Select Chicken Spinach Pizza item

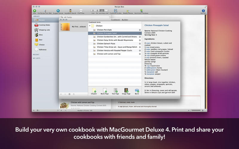click(115, 44)
